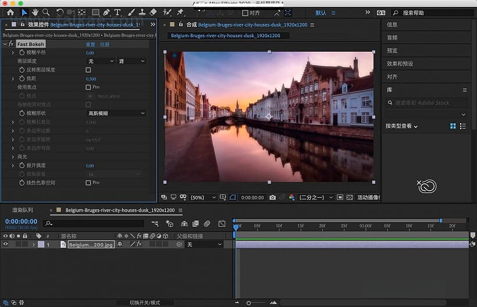Click the Creative Cloud sync status icon
Image resolution: width=477 pixels, height=307 pixels.
pos(427,186)
